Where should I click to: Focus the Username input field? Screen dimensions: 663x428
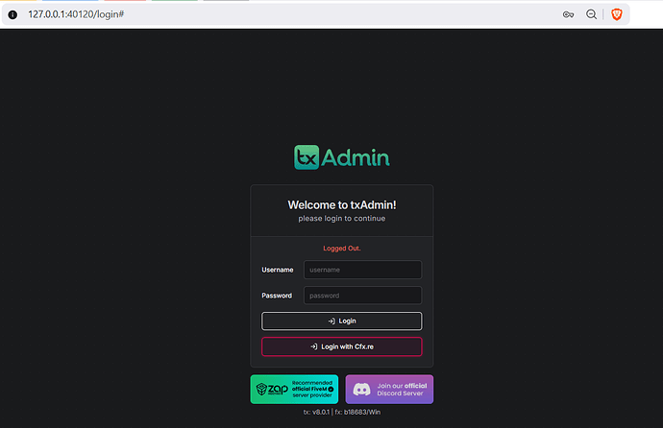pyautogui.click(x=362, y=270)
